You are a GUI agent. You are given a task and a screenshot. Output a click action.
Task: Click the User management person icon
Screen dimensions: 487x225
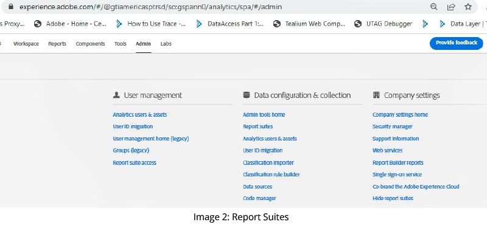(x=116, y=95)
